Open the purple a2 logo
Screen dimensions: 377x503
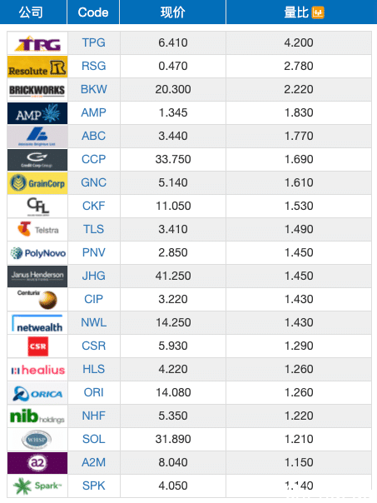[37, 463]
